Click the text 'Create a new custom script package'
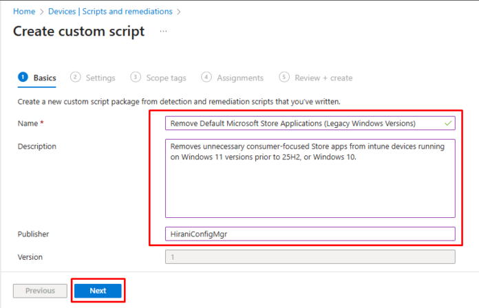The height and width of the screenshot is (308, 479). pyautogui.click(x=78, y=102)
